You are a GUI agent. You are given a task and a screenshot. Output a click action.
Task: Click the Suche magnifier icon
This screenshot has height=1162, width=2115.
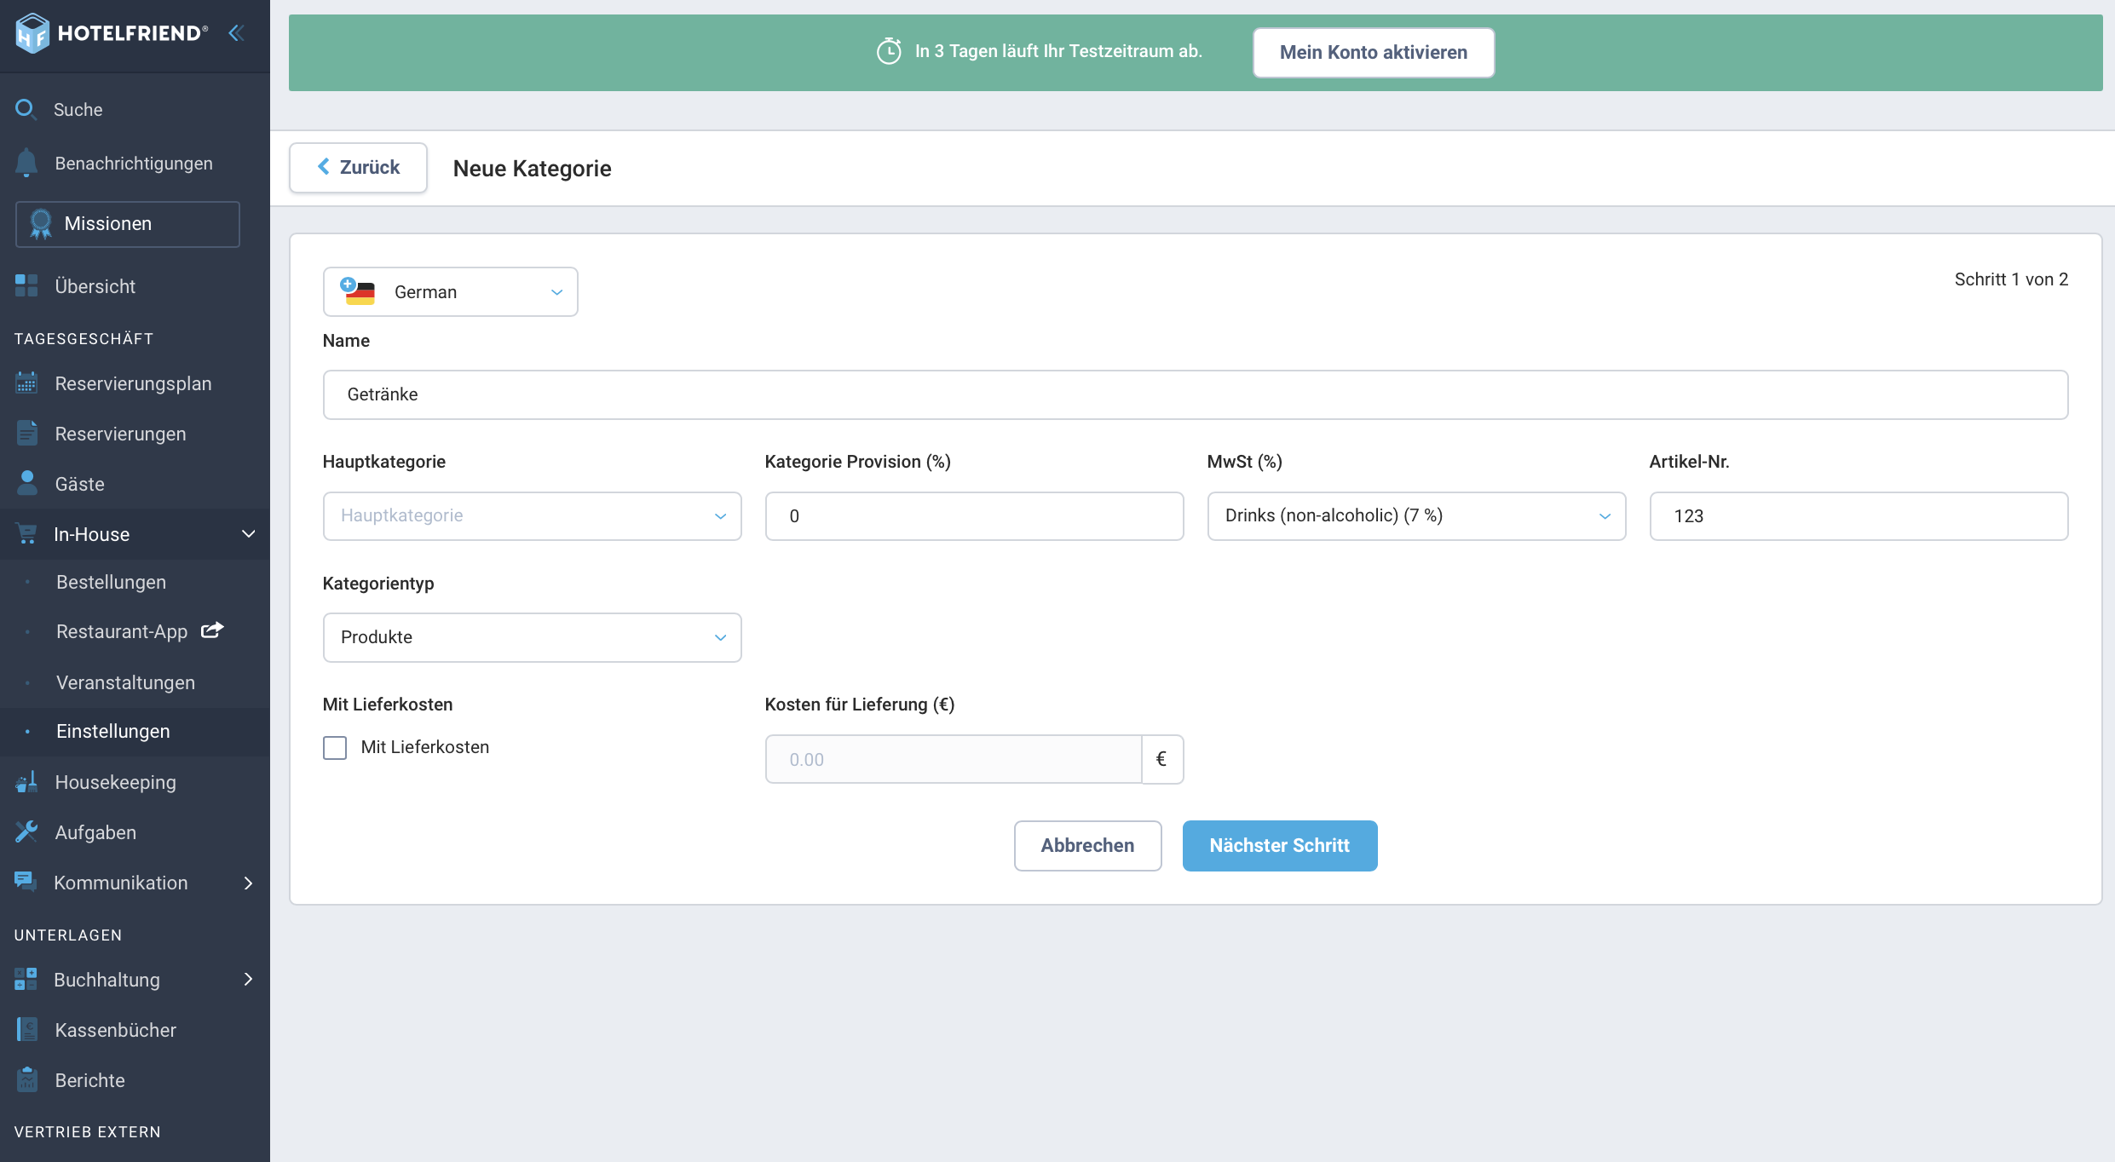tap(26, 109)
